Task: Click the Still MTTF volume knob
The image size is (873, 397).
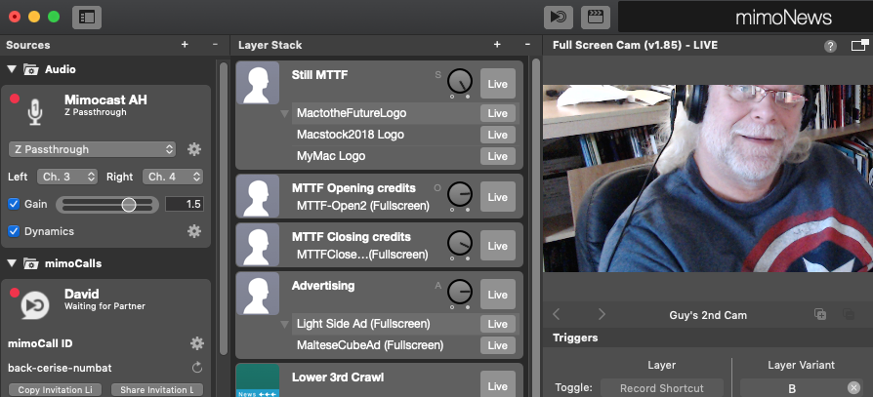Action: tap(460, 82)
